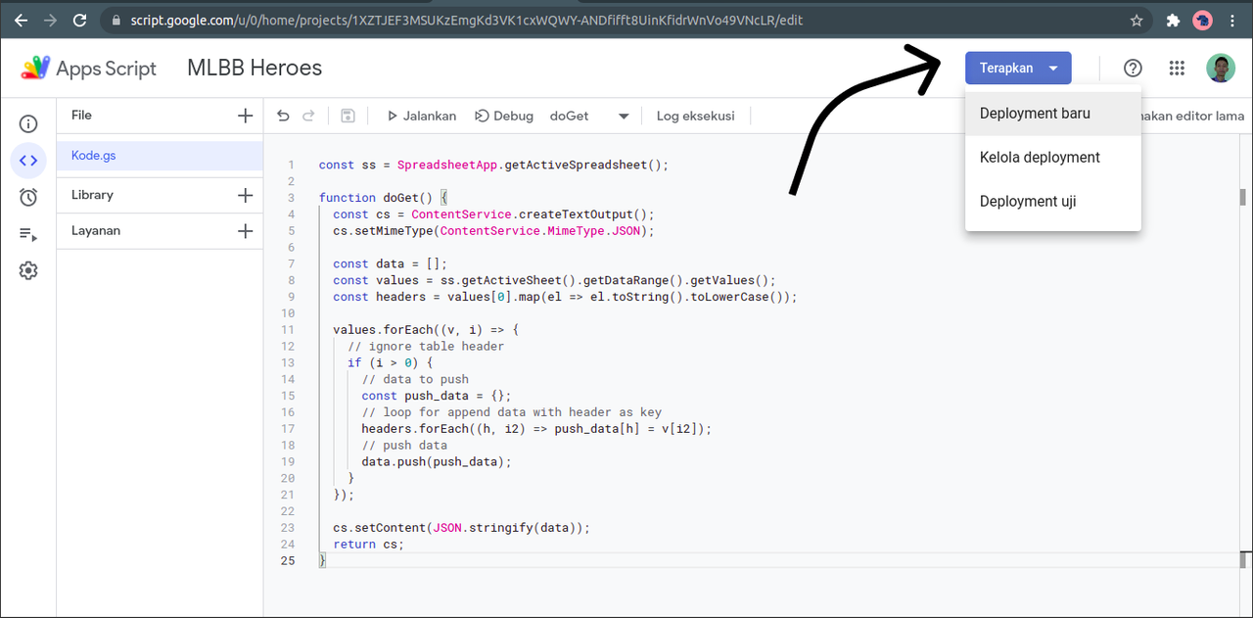Screen dimensions: 1253x618
Task: Click the browser forward arrow
Action: coord(50,20)
